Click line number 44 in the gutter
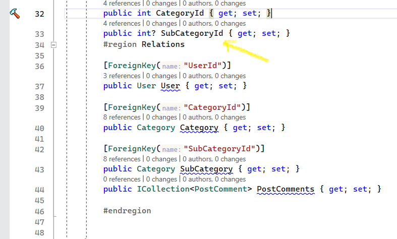The image size is (397, 239). tap(40, 190)
